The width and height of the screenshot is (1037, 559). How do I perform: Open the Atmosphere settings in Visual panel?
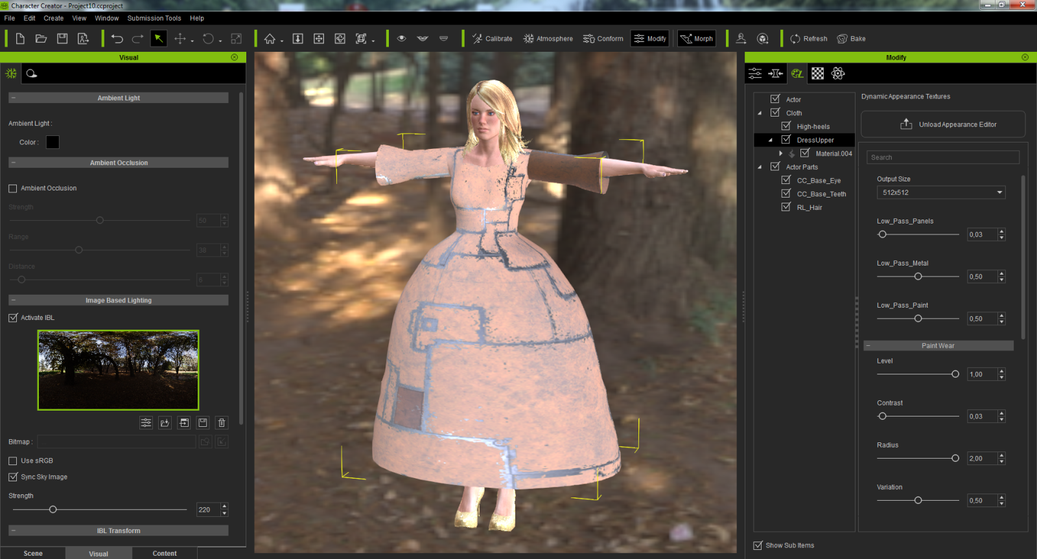point(11,73)
